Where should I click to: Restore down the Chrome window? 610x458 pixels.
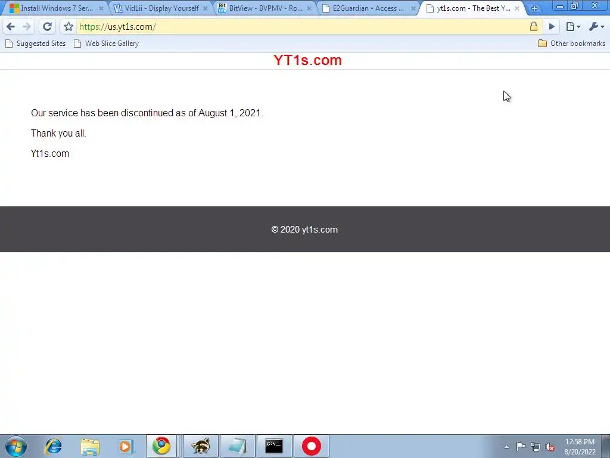pyautogui.click(x=574, y=6)
